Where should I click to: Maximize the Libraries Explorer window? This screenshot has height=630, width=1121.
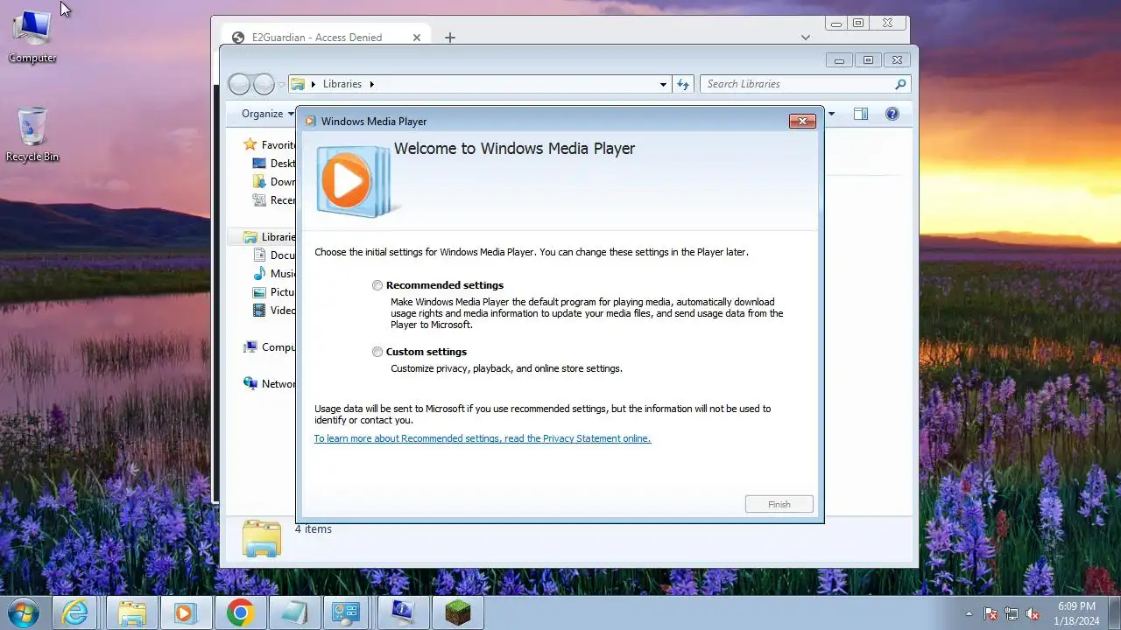coord(868,60)
